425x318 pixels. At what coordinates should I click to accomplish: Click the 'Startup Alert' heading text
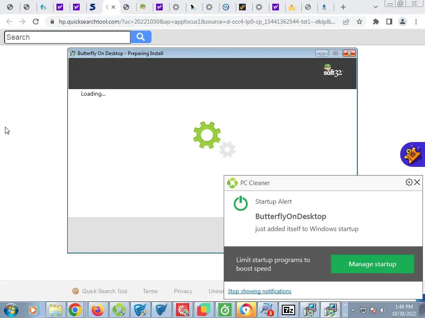(x=274, y=202)
